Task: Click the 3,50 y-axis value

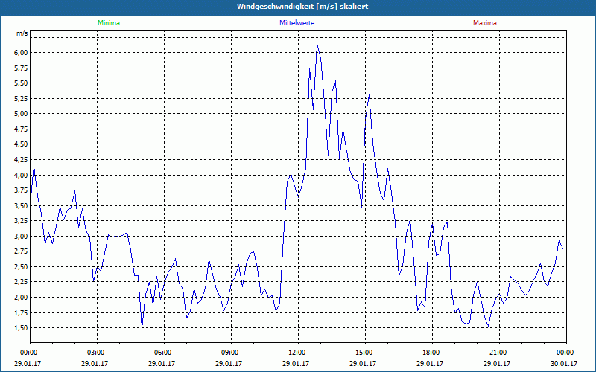Action: [22, 205]
